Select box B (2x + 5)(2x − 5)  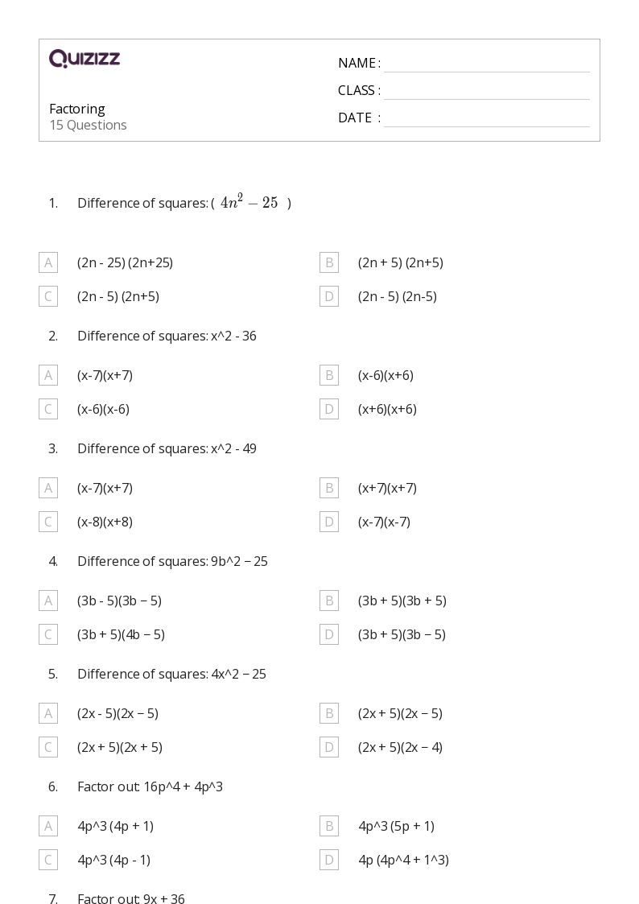pyautogui.click(x=329, y=713)
